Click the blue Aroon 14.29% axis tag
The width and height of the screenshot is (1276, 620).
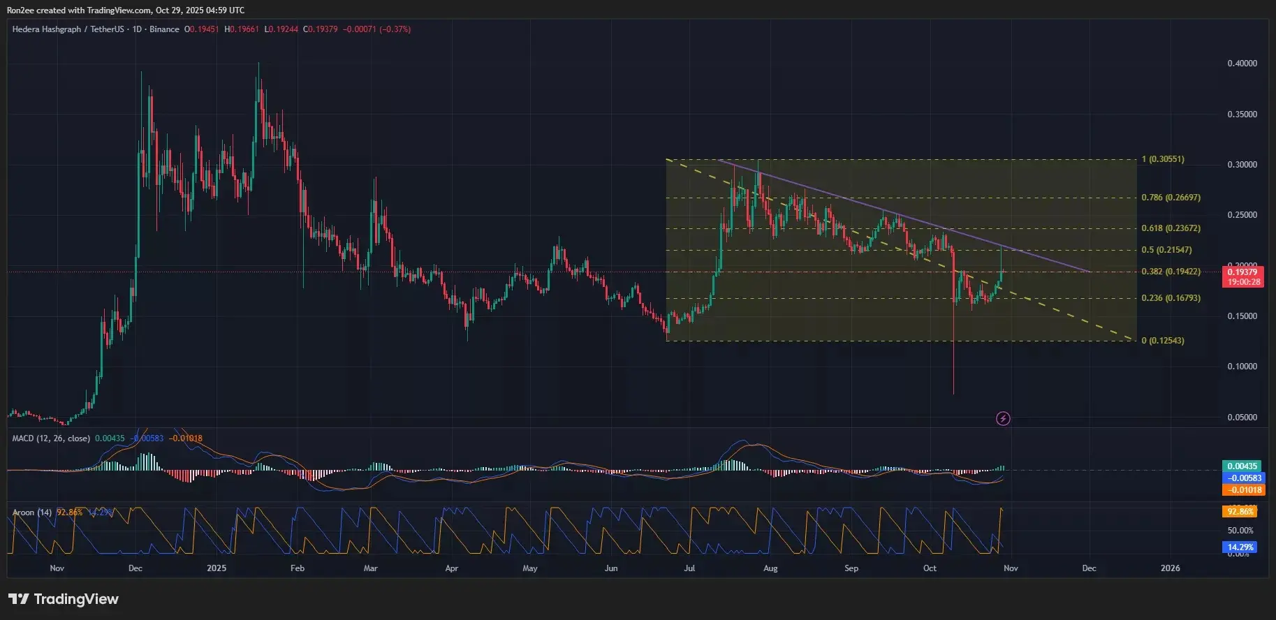click(1240, 547)
